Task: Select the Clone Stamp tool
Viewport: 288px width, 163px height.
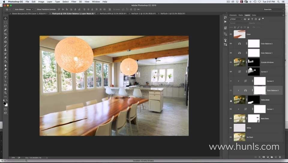Action: pos(5,50)
